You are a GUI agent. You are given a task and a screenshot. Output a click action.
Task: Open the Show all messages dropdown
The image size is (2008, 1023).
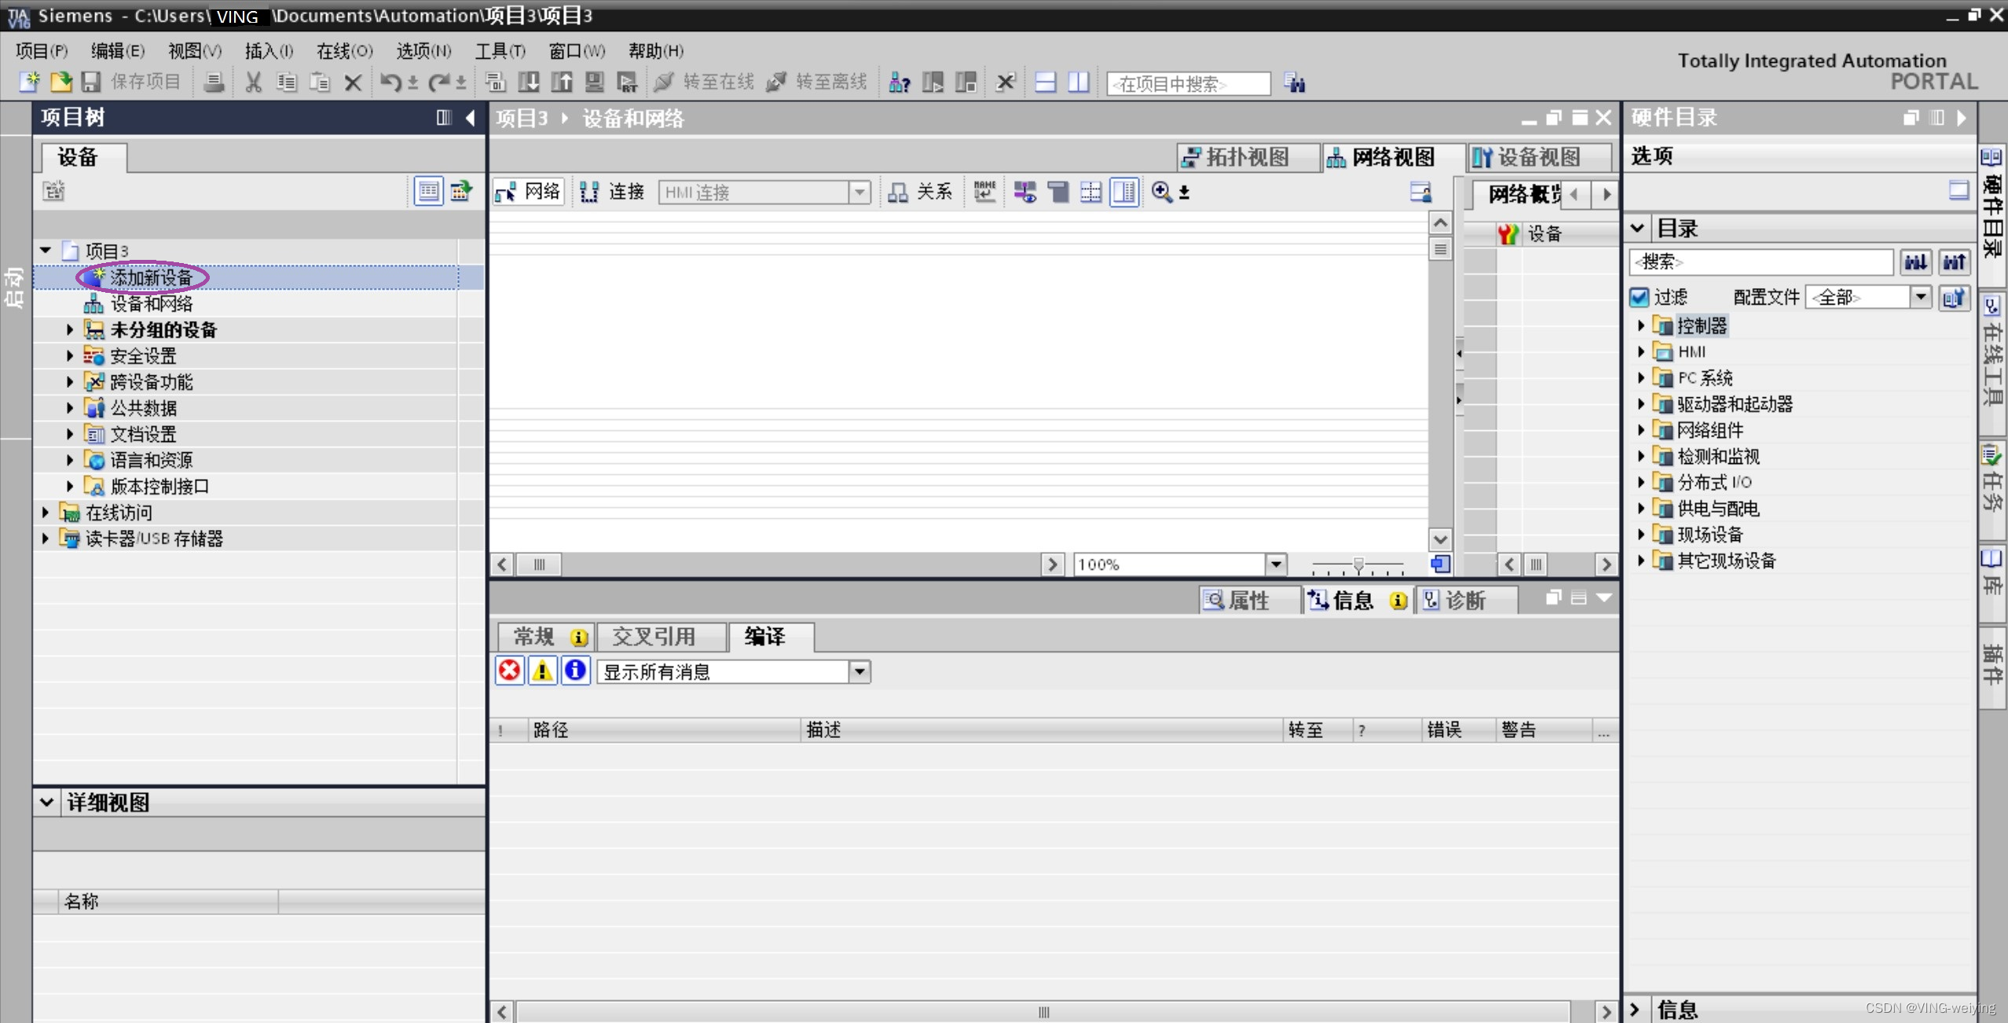point(859,671)
